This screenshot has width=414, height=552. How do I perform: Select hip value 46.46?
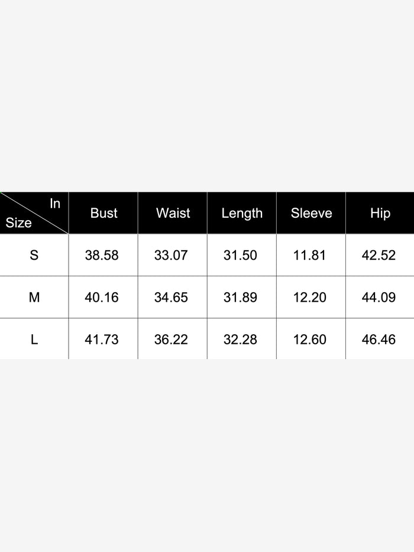point(379,340)
